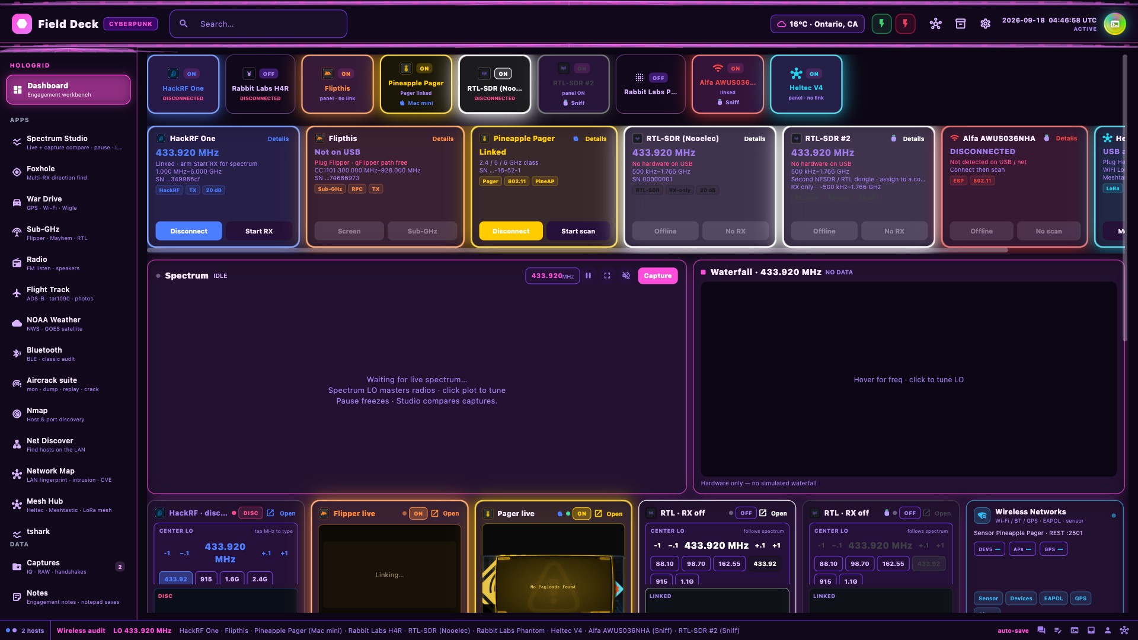This screenshot has width=1138, height=640.
Task: Pause the spectrum display
Action: click(588, 276)
